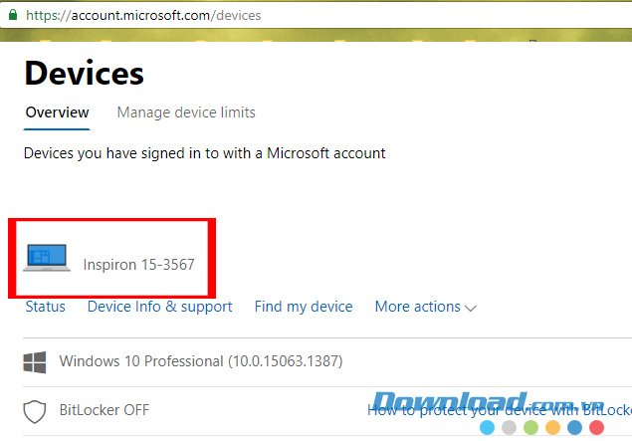Click the orange dot
The height and width of the screenshot is (441, 632).
[553, 428]
